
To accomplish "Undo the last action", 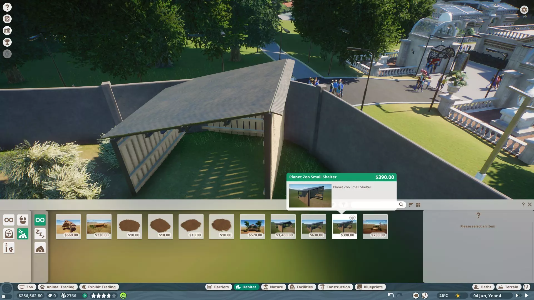I will 390,296.
